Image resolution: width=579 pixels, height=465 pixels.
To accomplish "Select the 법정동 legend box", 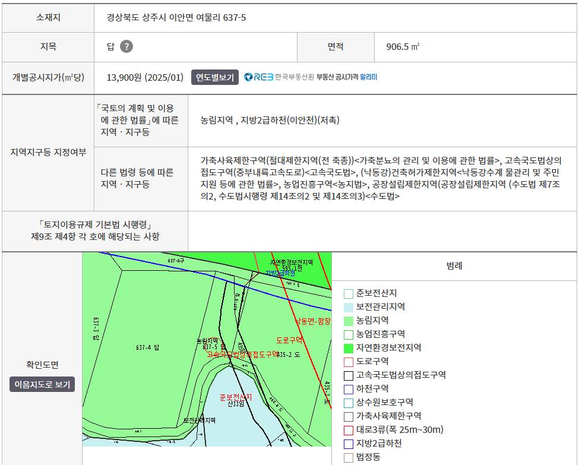I will click(x=349, y=458).
